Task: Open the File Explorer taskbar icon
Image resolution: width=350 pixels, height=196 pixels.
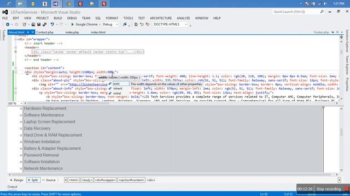Action: (x=20, y=4)
